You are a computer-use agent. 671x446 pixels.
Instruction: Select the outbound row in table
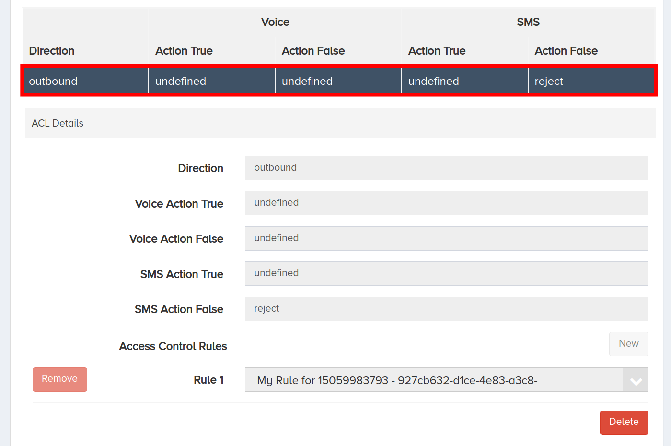pyautogui.click(x=339, y=81)
